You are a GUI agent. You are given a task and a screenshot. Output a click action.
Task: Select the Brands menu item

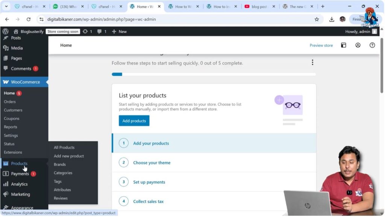(x=59, y=164)
